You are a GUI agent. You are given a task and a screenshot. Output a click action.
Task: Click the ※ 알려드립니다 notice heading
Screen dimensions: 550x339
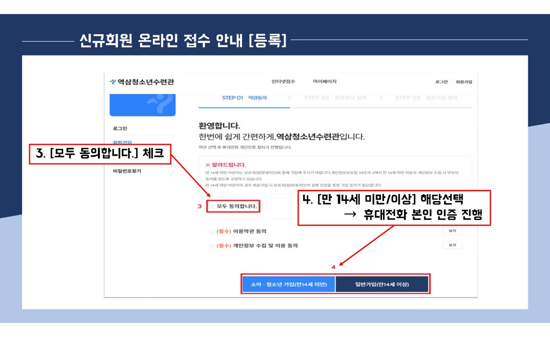(x=226, y=164)
